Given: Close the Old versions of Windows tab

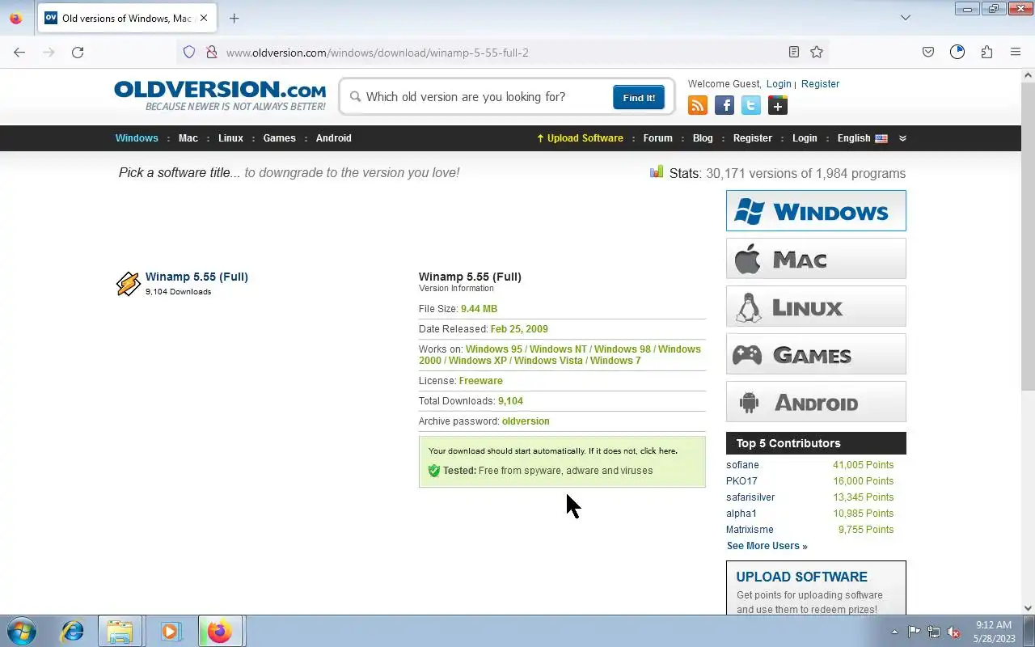Looking at the screenshot, I should click(203, 18).
